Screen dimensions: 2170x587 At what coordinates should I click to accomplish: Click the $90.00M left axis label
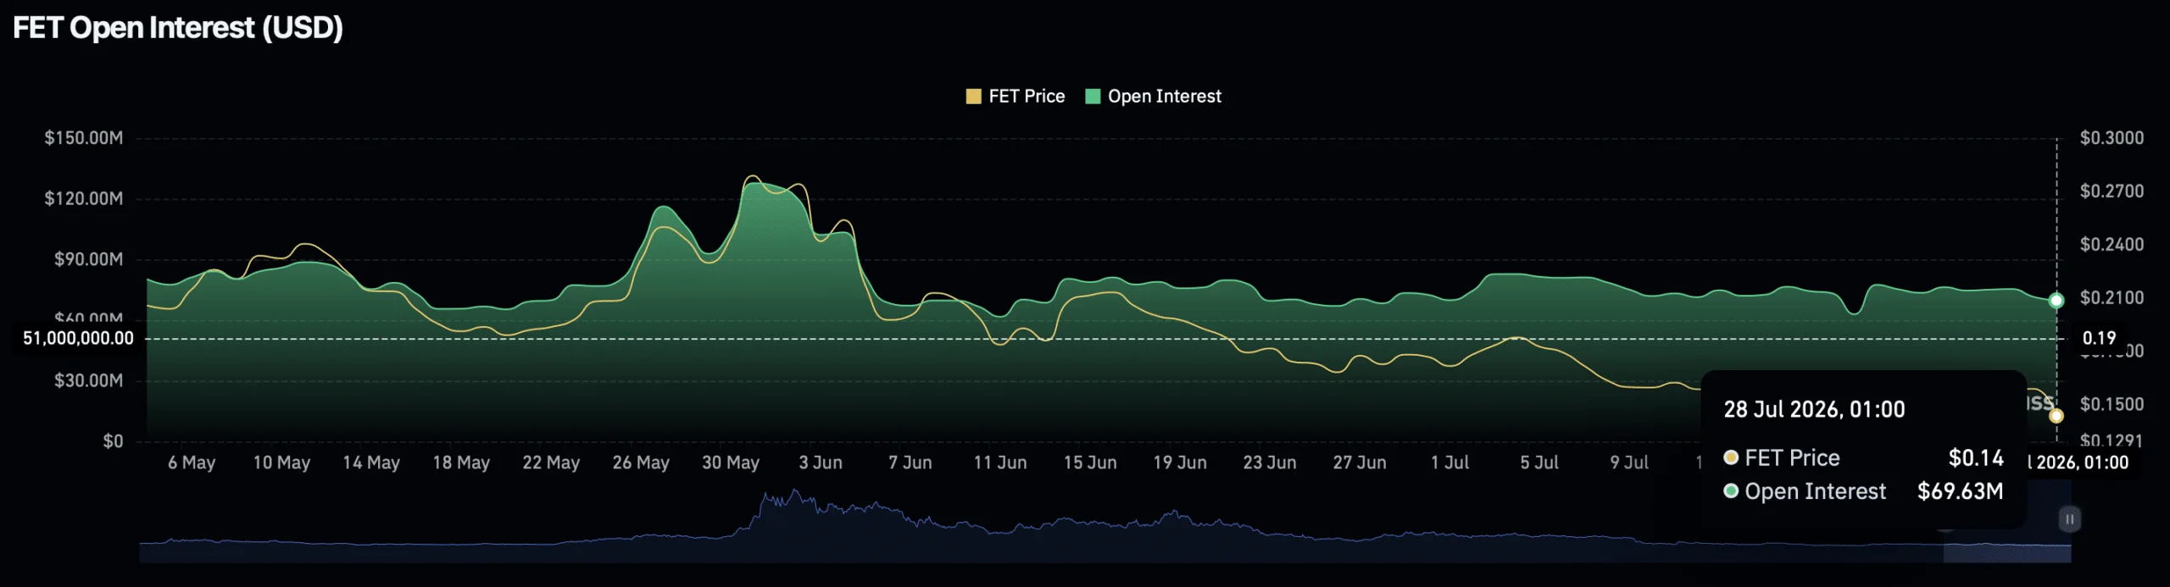(89, 259)
